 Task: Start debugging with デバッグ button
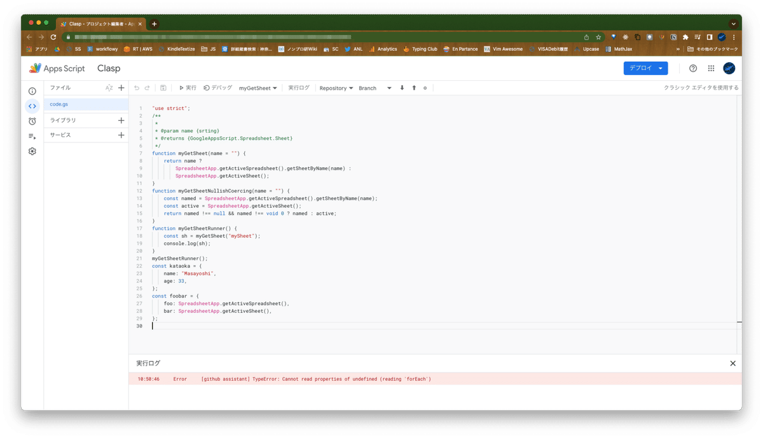[218, 88]
